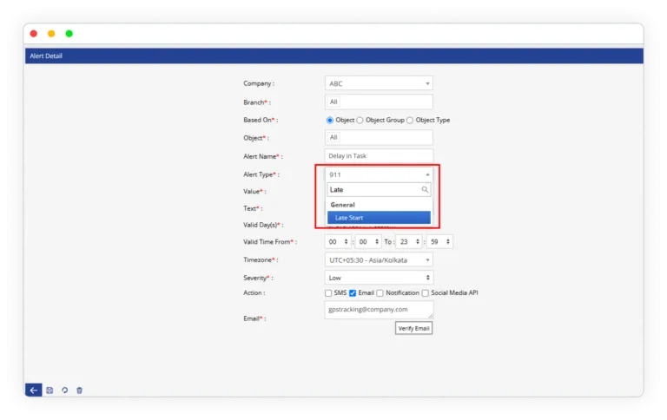Click the search magnifier icon in dropdown
Image resolution: width=667 pixels, height=420 pixels.
[x=425, y=189]
